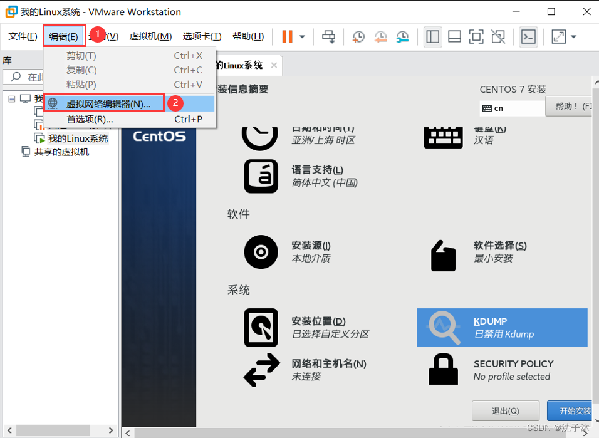Click the 简体中文 (中国) text
Viewport: 599px width, 438px height.
(x=325, y=183)
